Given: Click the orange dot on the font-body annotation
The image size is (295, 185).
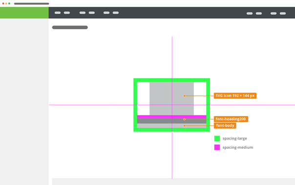Looking at the screenshot, I should point(185,126).
